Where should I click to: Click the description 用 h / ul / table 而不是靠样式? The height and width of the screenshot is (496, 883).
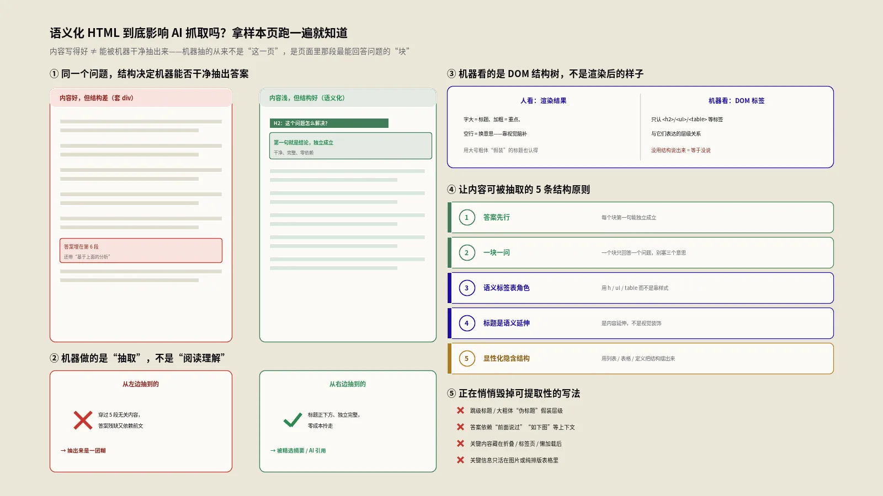pyautogui.click(x=635, y=288)
